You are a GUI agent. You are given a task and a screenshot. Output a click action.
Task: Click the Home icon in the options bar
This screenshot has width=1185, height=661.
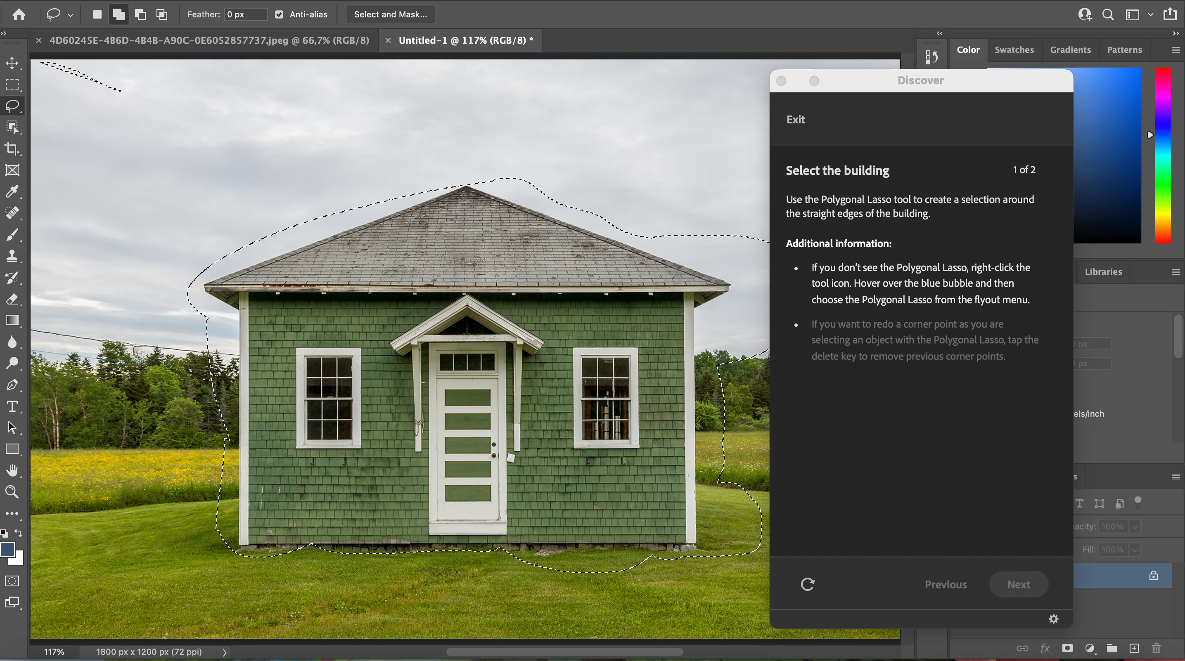pyautogui.click(x=19, y=14)
